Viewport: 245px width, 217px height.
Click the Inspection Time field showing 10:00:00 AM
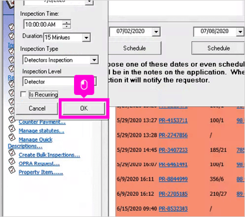pos(43,25)
